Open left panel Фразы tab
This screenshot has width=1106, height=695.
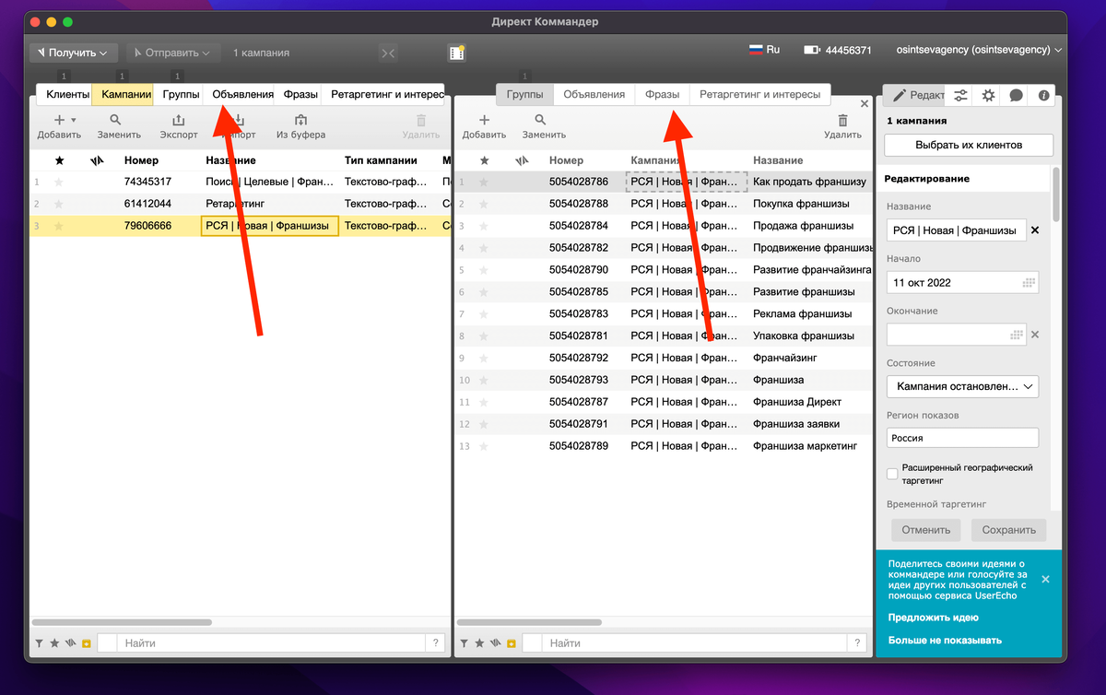pyautogui.click(x=300, y=94)
